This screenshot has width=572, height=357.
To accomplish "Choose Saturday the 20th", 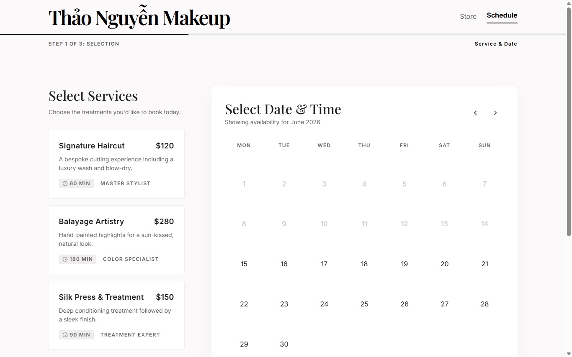I will 445,264.
